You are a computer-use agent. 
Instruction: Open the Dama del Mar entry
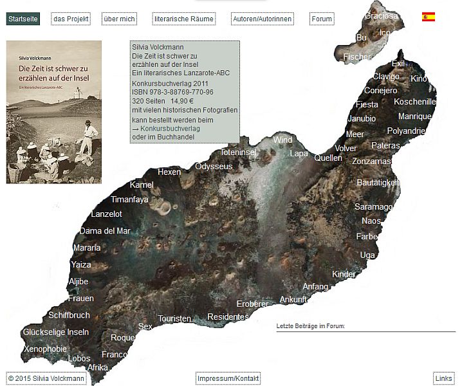(x=105, y=231)
